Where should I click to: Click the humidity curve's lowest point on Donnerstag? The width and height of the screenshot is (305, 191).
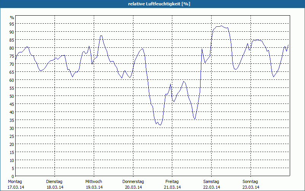point(160,125)
